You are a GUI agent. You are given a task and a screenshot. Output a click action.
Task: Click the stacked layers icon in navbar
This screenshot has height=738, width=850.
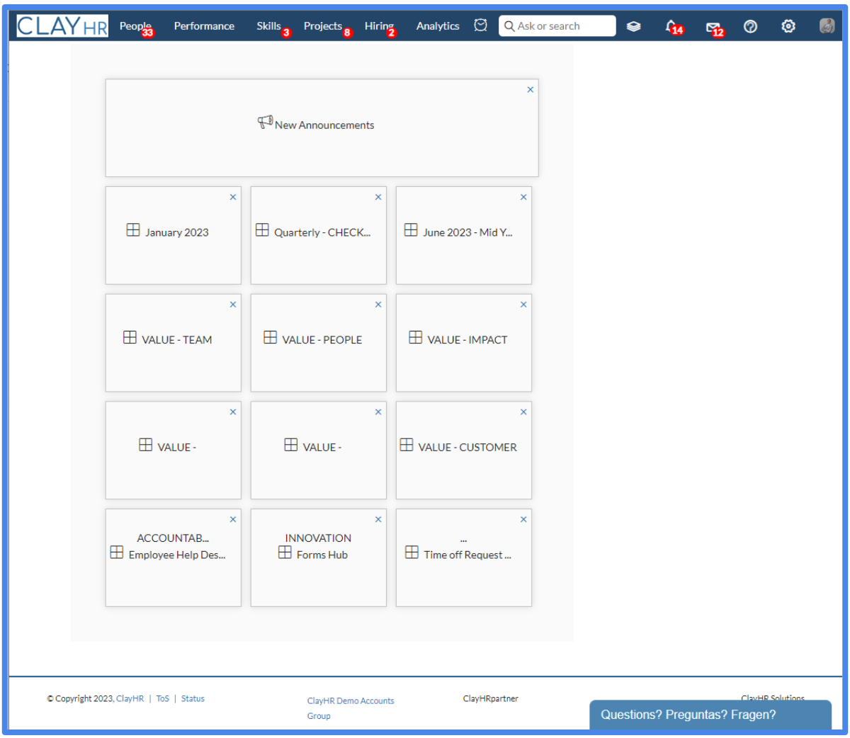pyautogui.click(x=634, y=26)
